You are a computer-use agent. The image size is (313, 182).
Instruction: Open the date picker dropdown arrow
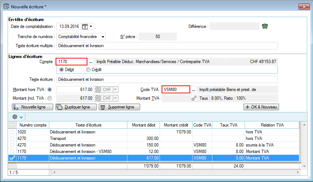(91, 26)
